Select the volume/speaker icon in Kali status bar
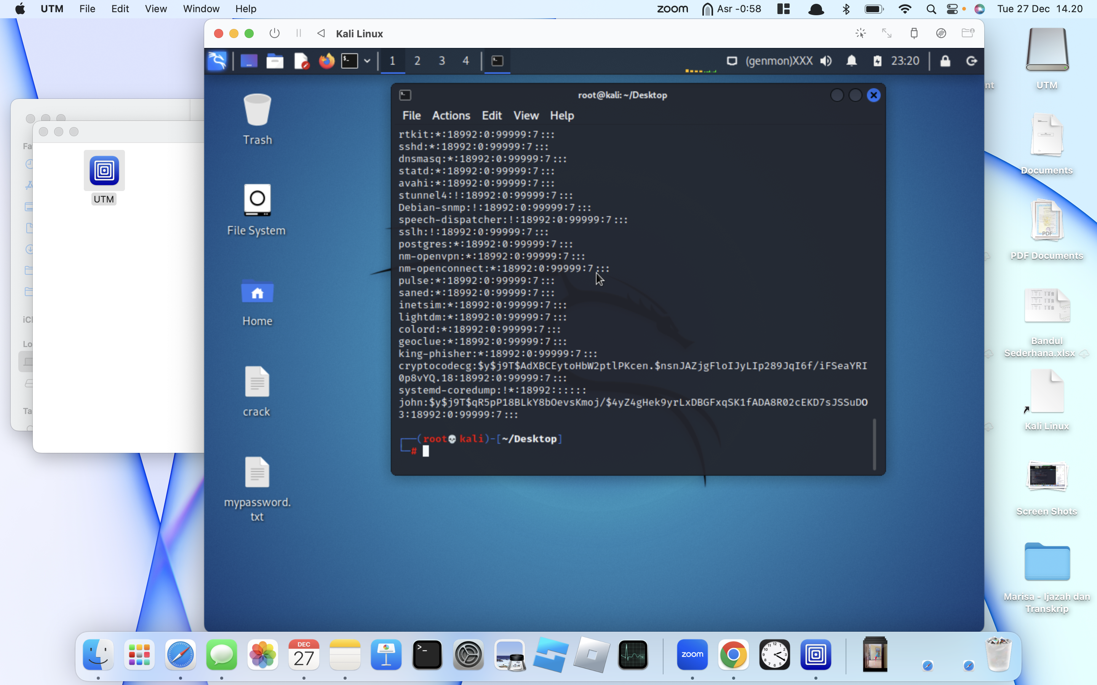The image size is (1097, 685). pos(827,60)
